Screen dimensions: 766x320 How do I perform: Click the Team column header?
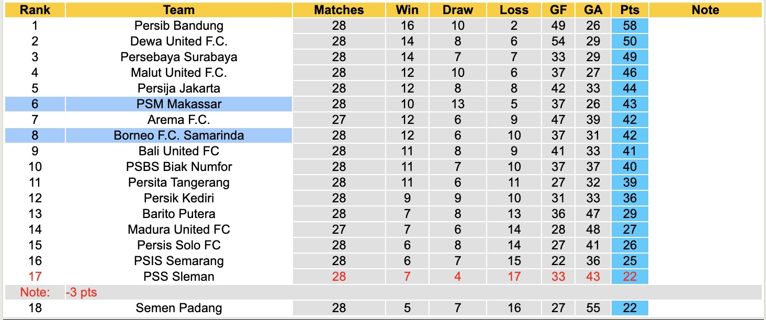pyautogui.click(x=178, y=10)
